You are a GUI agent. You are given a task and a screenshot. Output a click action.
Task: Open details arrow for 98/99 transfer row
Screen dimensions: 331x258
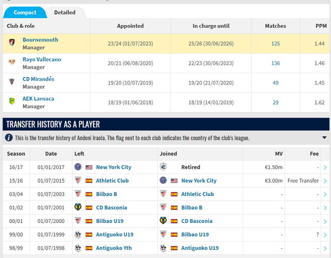pos(325,248)
